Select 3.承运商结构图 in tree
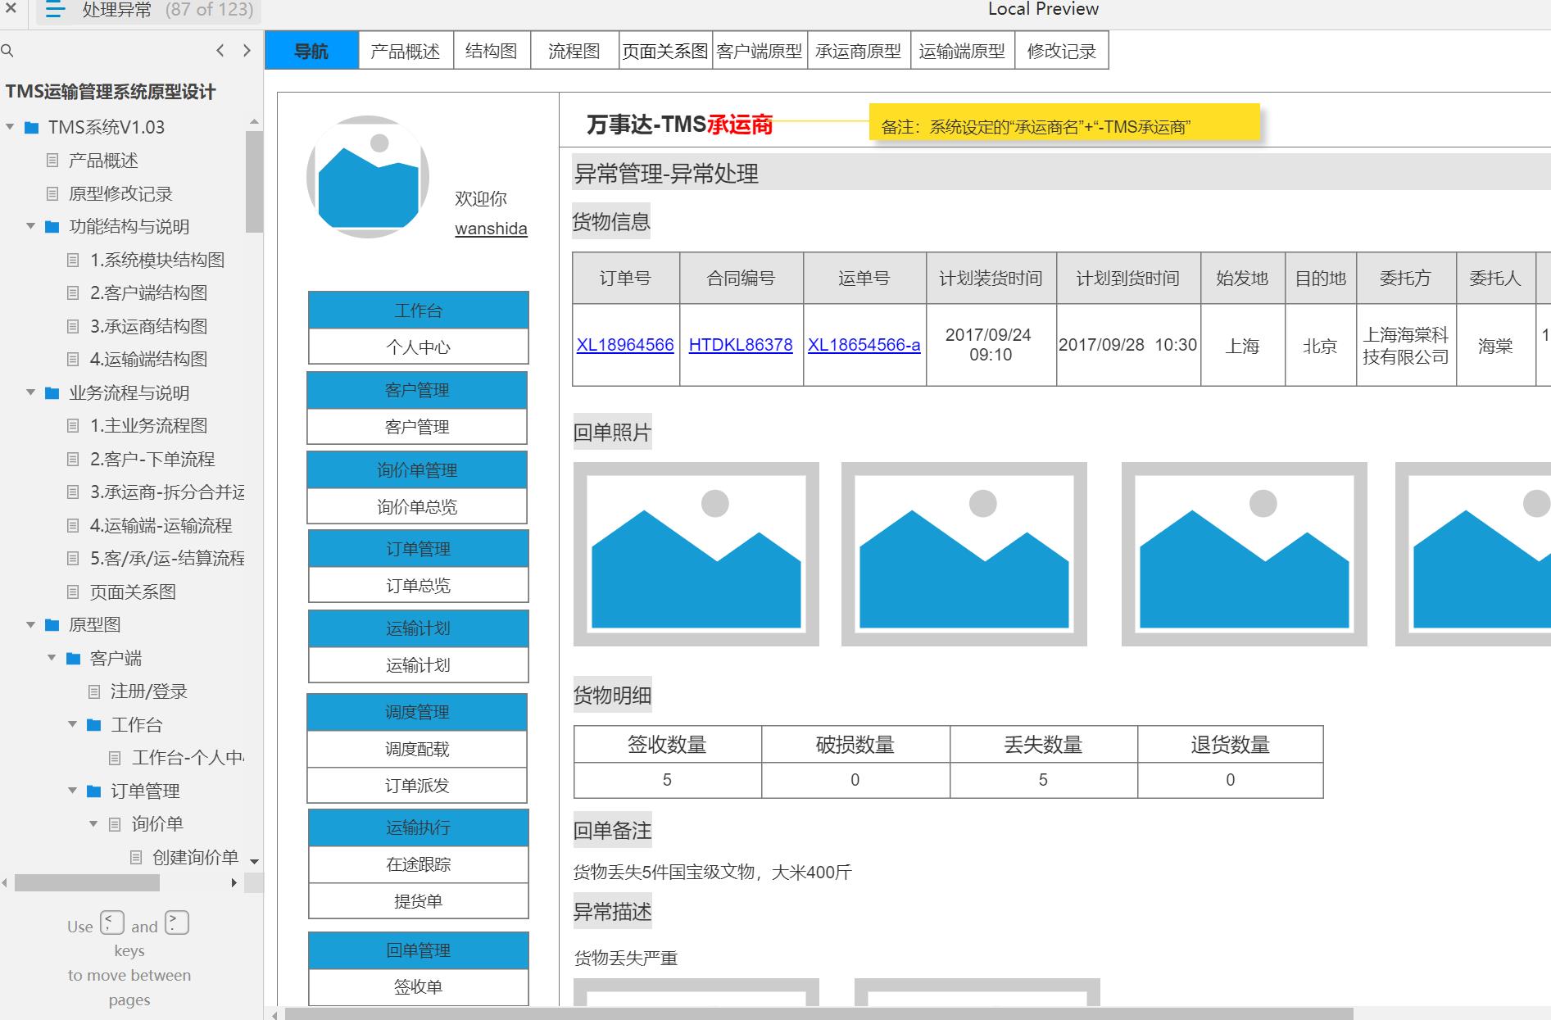This screenshot has height=1020, width=1551. click(x=148, y=326)
